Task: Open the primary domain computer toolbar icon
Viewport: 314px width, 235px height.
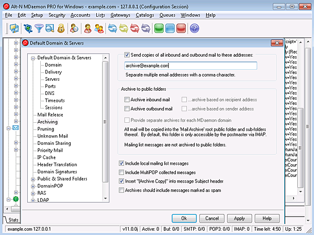Action: pyautogui.click(x=14, y=28)
